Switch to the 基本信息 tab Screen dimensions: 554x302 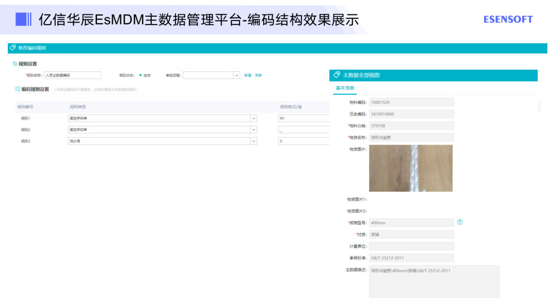[345, 88]
